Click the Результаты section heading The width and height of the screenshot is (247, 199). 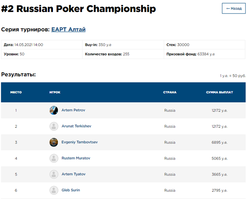tap(18, 74)
